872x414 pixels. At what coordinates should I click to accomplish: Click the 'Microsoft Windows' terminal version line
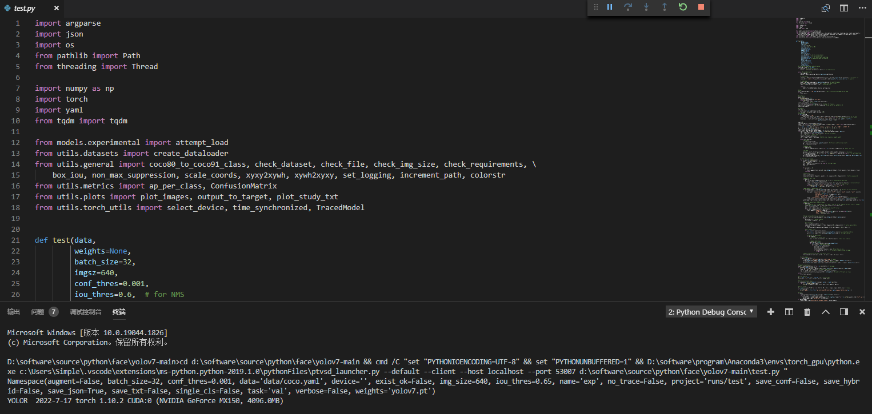pos(87,332)
